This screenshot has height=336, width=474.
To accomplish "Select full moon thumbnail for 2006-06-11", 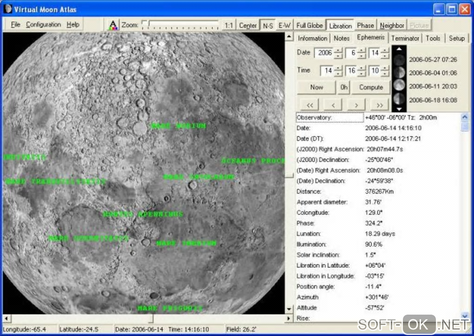I will (399, 86).
